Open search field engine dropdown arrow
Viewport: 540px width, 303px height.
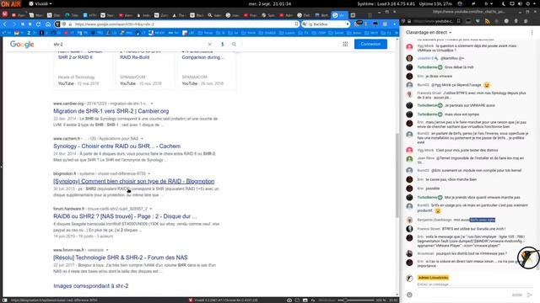tap(348, 24)
